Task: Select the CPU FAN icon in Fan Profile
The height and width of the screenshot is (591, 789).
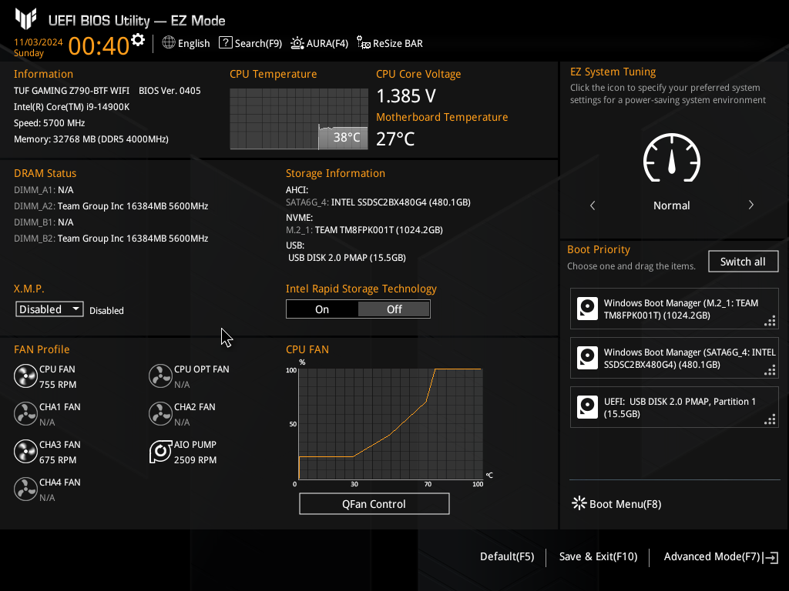Action: [x=25, y=376]
